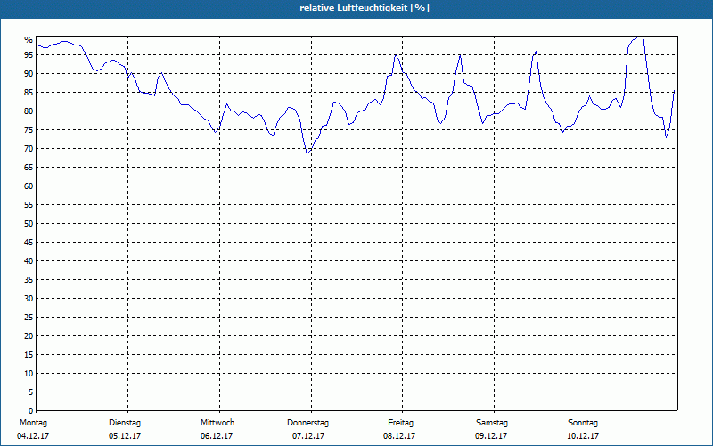The width and height of the screenshot is (713, 446).
Task: Click the humidity peak at Sunday's maximum
Action: pyautogui.click(x=641, y=36)
